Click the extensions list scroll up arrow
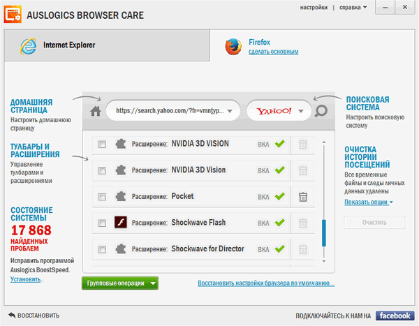 click(x=324, y=142)
